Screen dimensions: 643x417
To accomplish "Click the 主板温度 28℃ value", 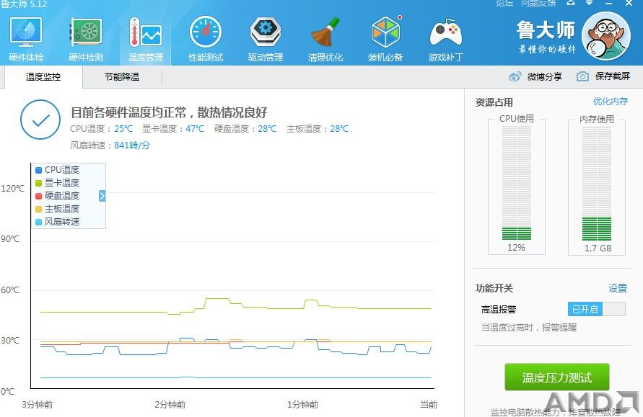I will [x=339, y=129].
